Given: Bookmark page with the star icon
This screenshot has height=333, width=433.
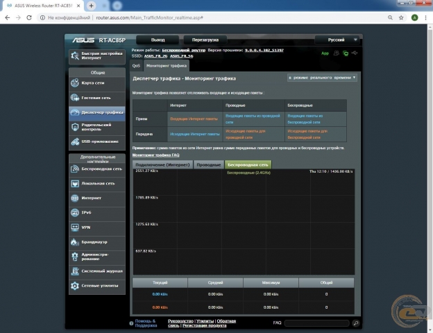Looking at the screenshot, I should click(402, 17).
